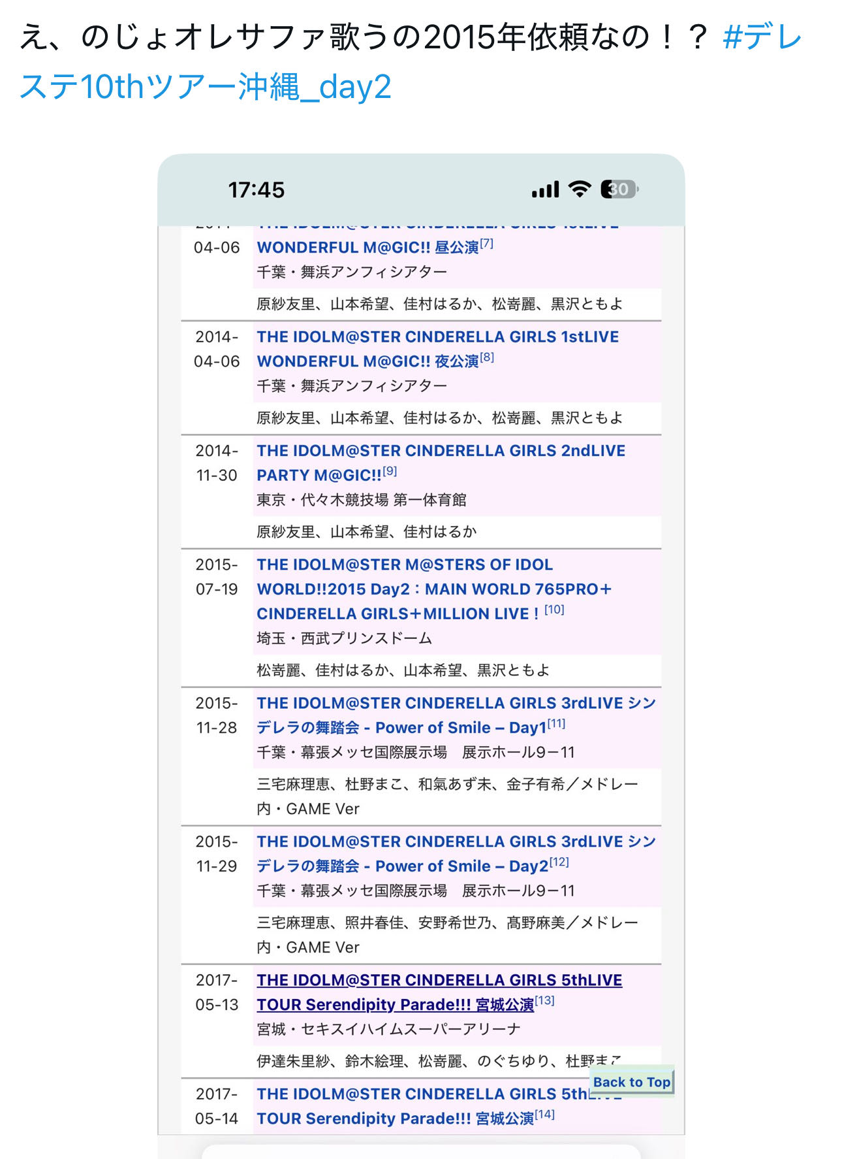Select the date cell 2015-07-19

click(217, 577)
